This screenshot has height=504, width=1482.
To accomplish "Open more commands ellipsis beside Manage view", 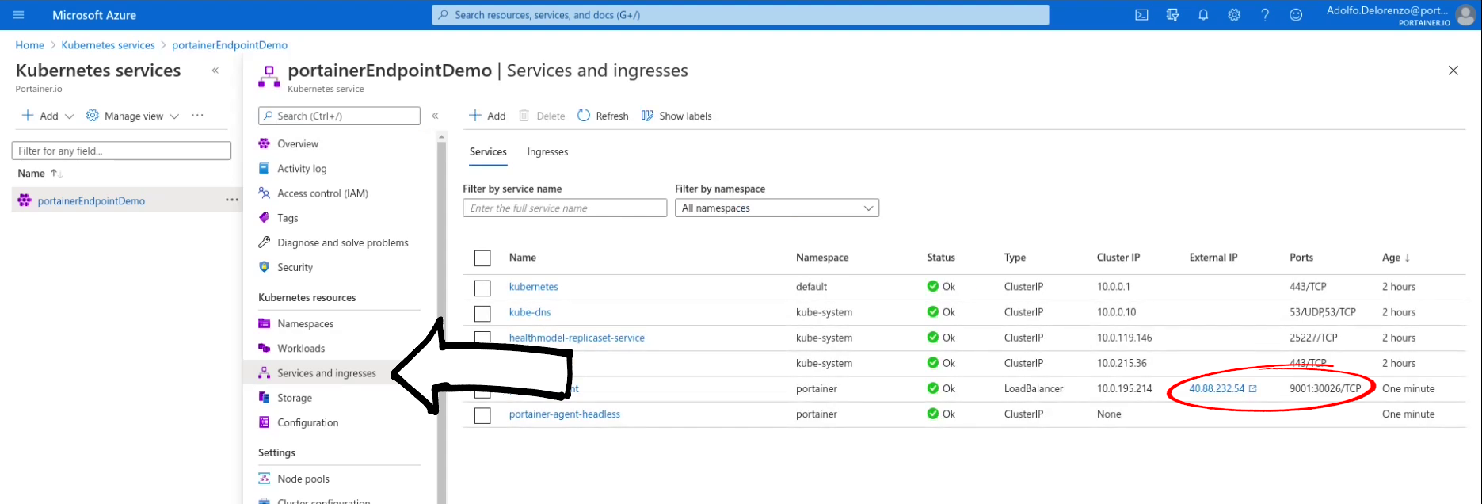I will pos(197,116).
